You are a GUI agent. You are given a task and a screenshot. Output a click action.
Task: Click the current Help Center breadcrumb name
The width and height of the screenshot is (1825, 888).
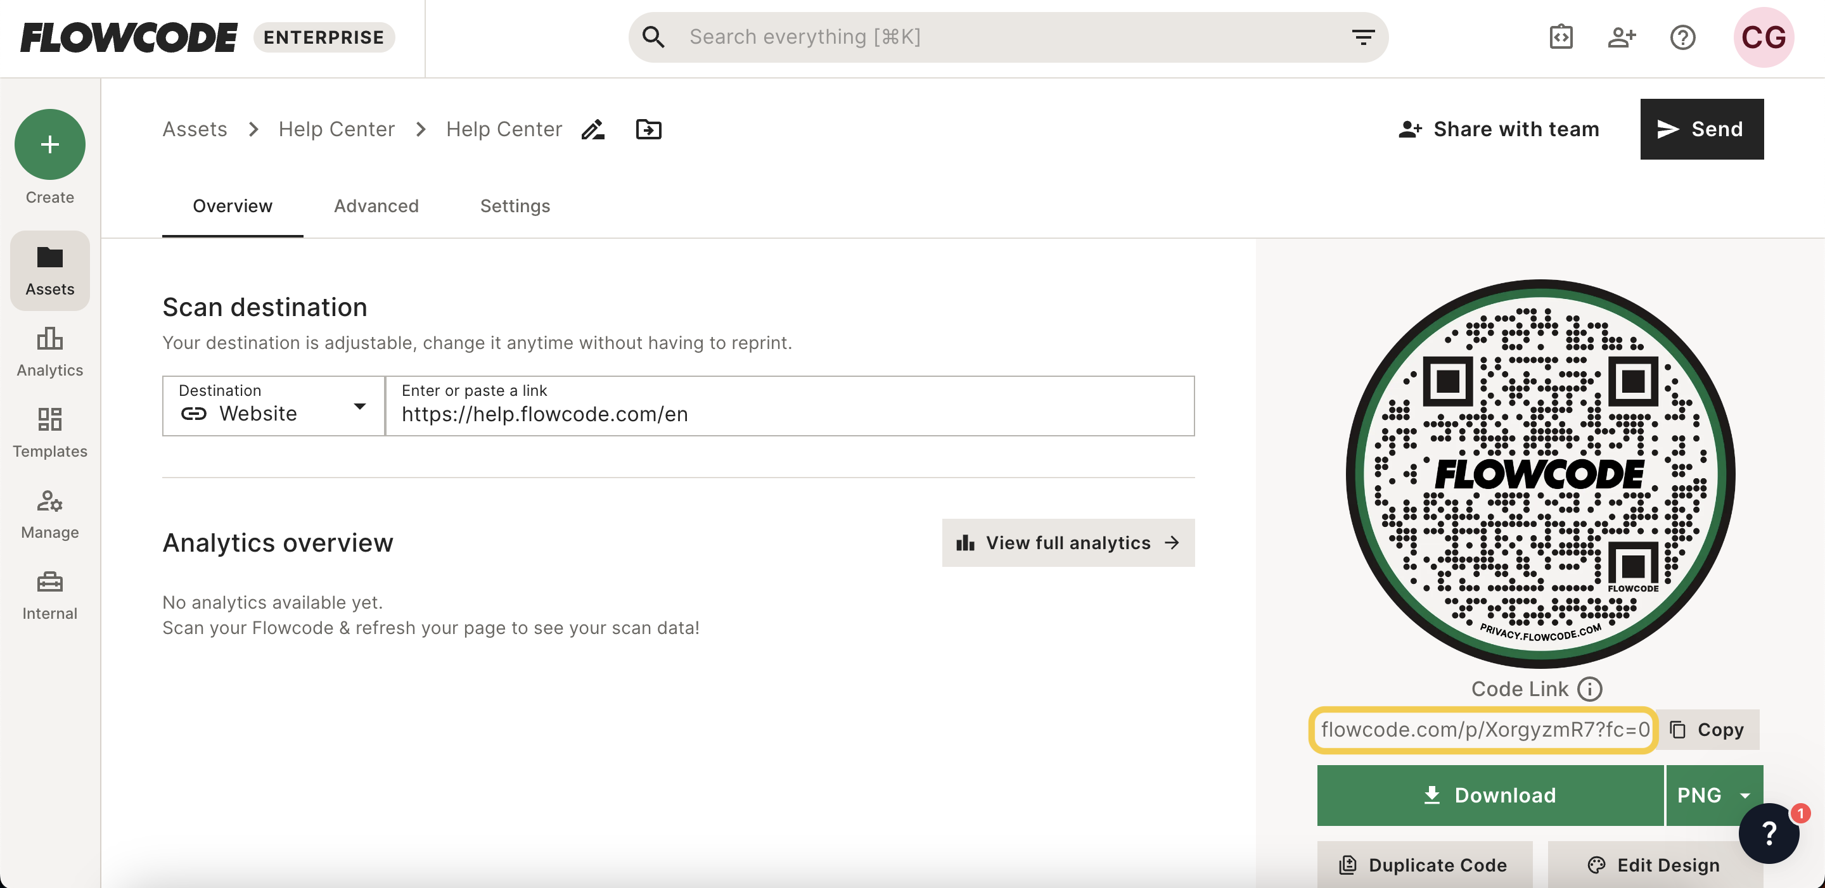pos(504,129)
